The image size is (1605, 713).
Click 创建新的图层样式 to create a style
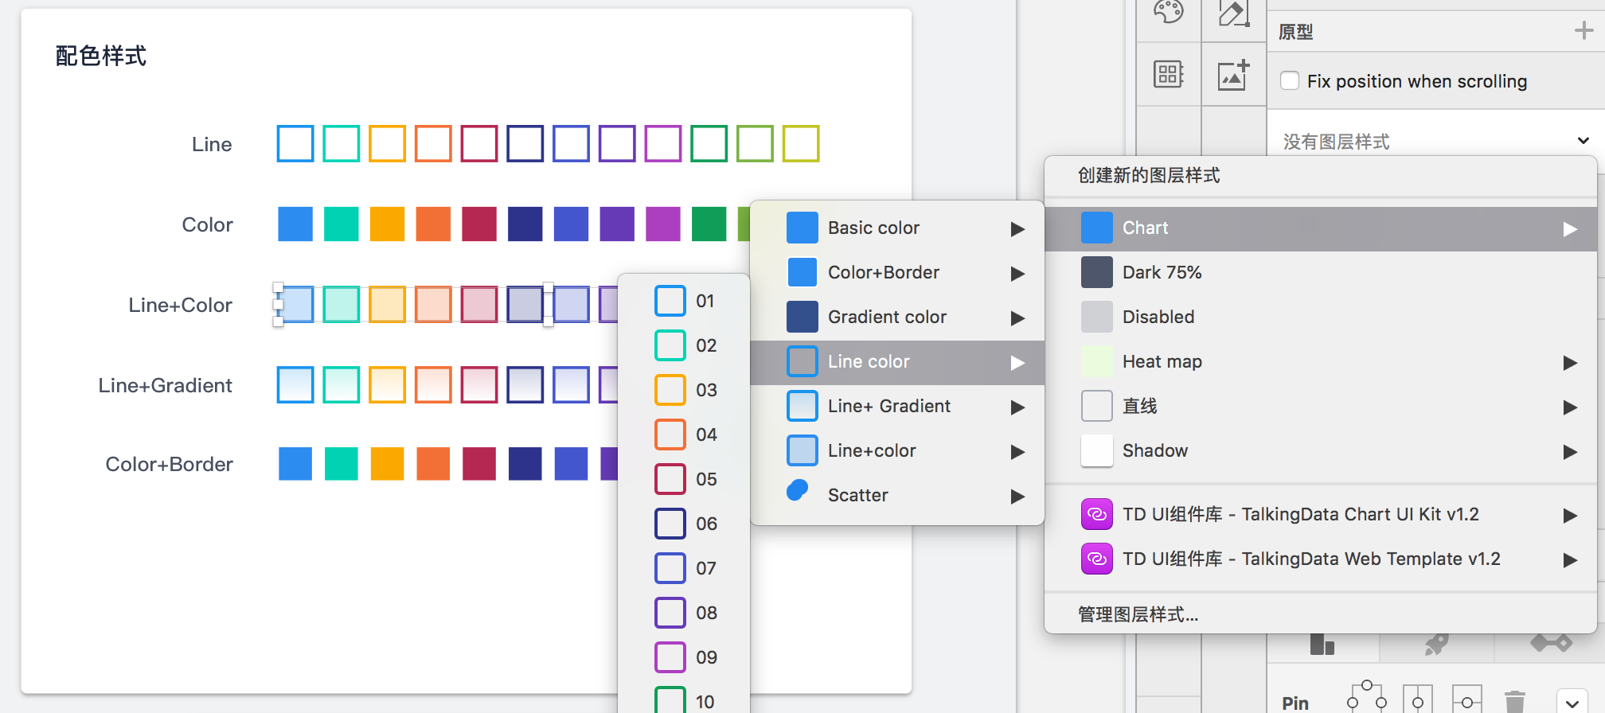click(1149, 176)
